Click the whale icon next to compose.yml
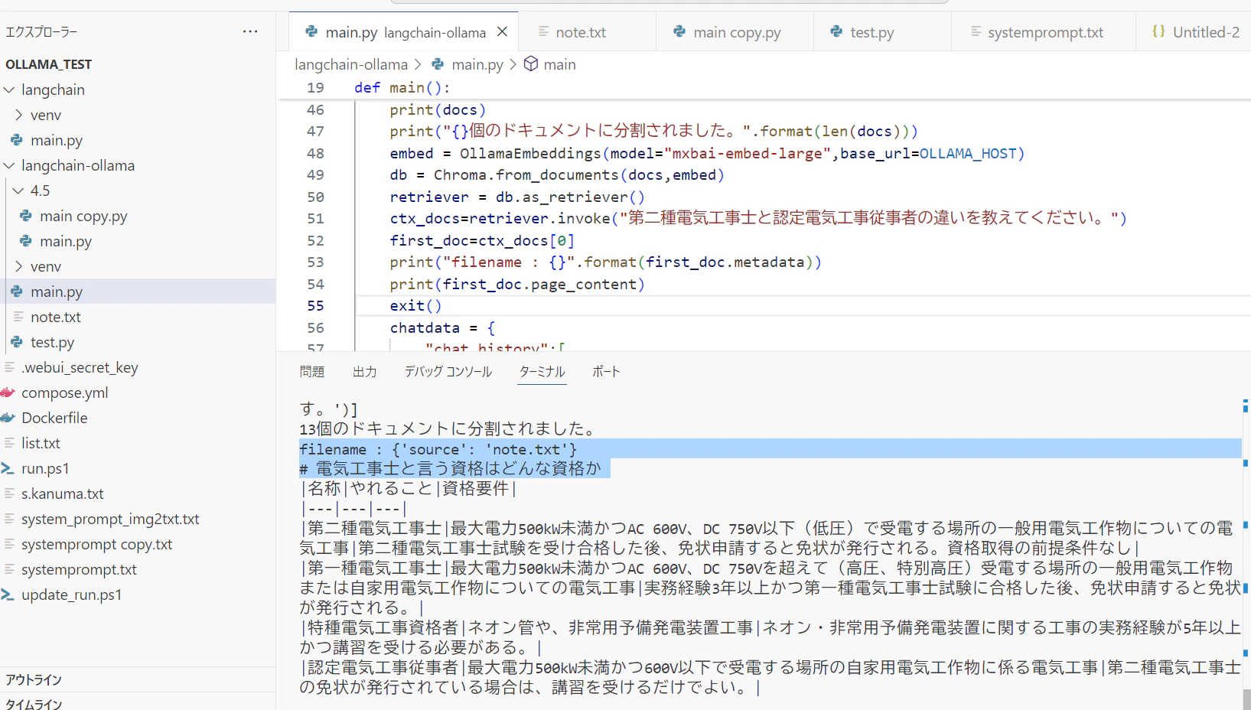The image size is (1251, 710). click(8, 392)
